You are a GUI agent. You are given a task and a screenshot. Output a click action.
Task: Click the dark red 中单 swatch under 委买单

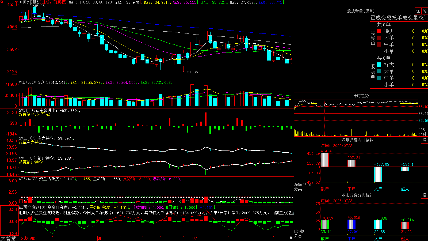click(x=379, y=44)
